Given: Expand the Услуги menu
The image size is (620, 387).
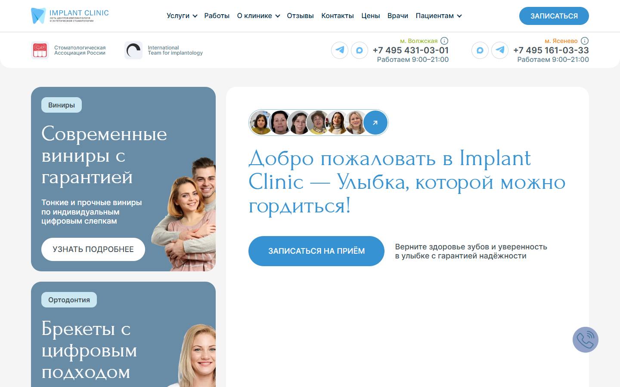Looking at the screenshot, I should pyautogui.click(x=182, y=16).
